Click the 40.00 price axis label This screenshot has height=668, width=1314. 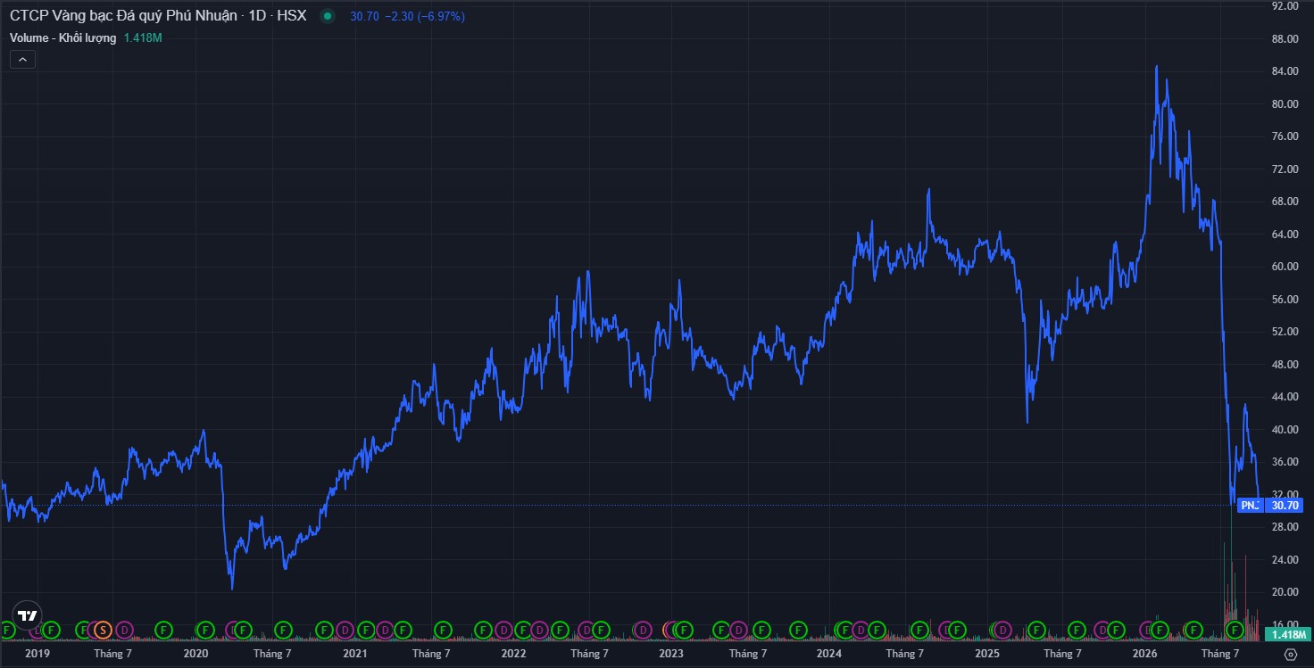click(1285, 430)
